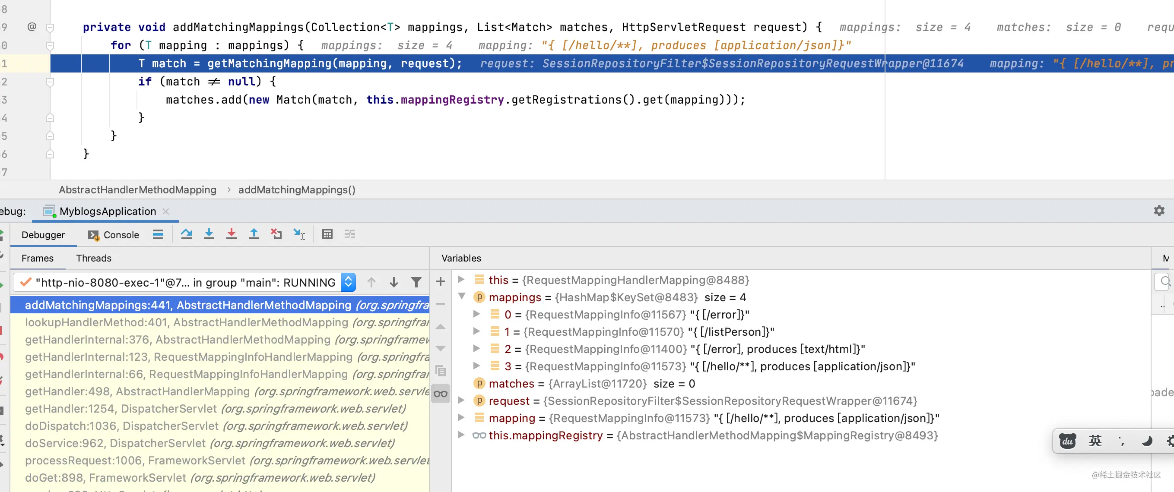Click the moon icon on input toolbar
The image size is (1174, 492).
click(1147, 441)
